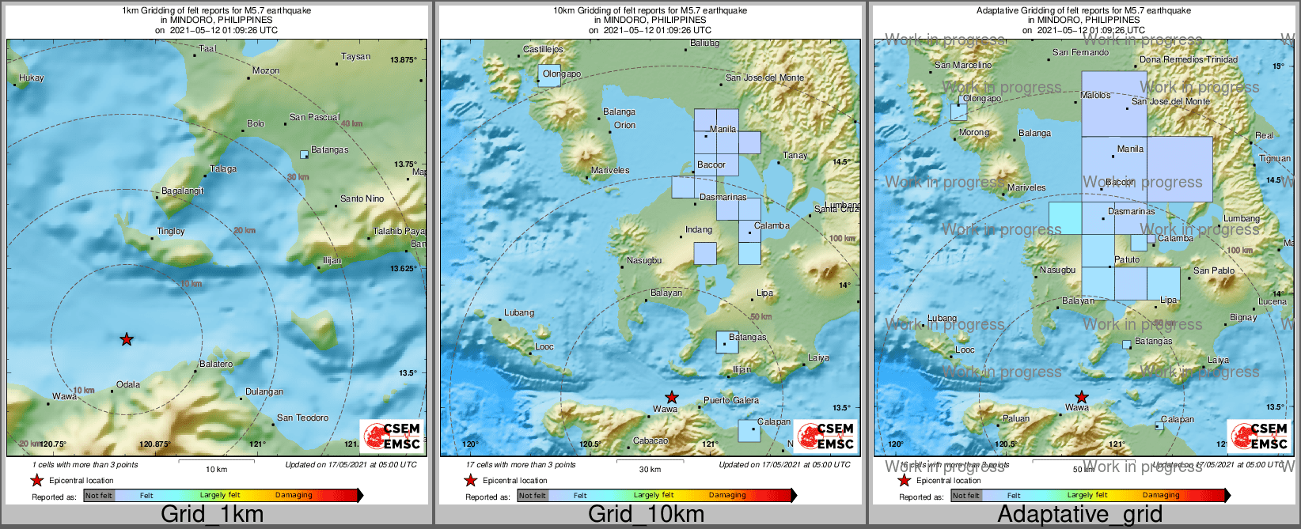The height and width of the screenshot is (529, 1301).
Task: Click the red epicenter star on the Adaptative_grid map
Action: [x=1081, y=397]
